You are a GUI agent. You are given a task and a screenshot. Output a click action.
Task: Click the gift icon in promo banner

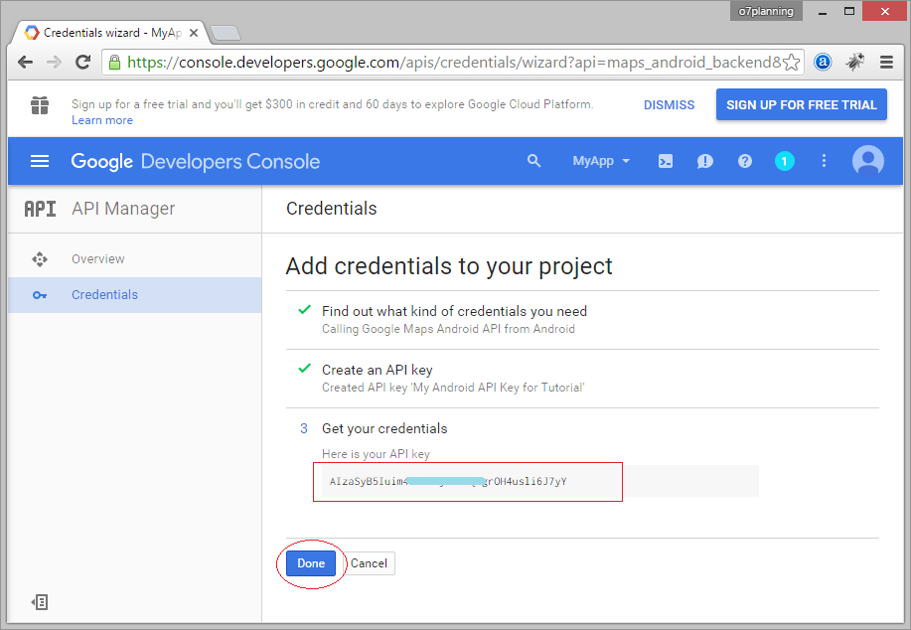coord(40,105)
